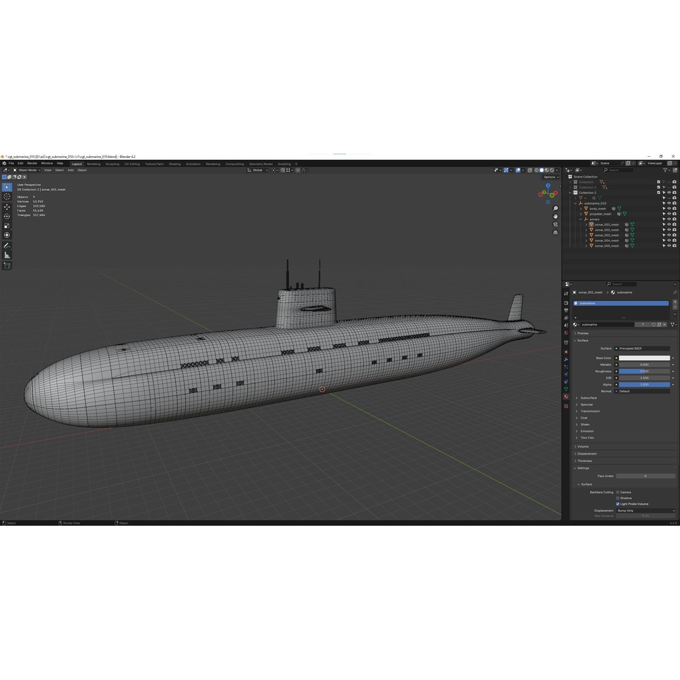The height and width of the screenshot is (680, 680).
Task: Open the Render properties tab
Action: [x=566, y=303]
